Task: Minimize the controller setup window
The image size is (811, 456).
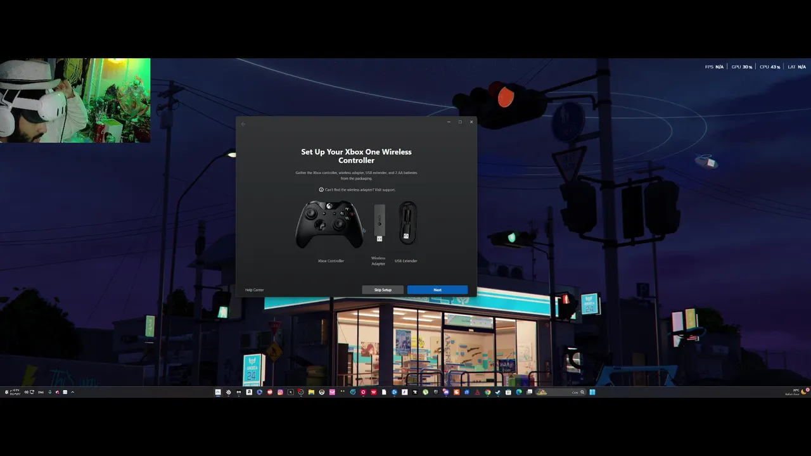Action: [x=449, y=122]
